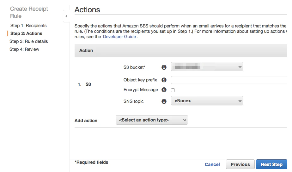Go to Step 3: Rule details
The width and height of the screenshot is (292, 172).
pos(29,41)
